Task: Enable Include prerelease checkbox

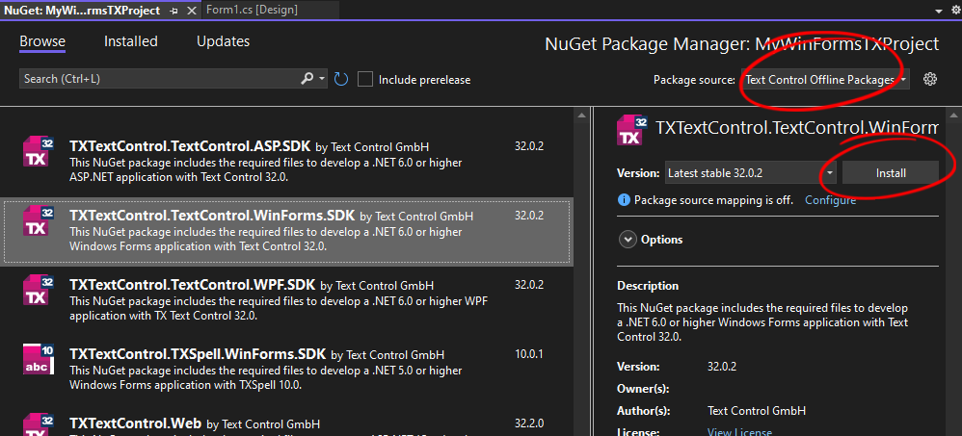Action: (365, 80)
